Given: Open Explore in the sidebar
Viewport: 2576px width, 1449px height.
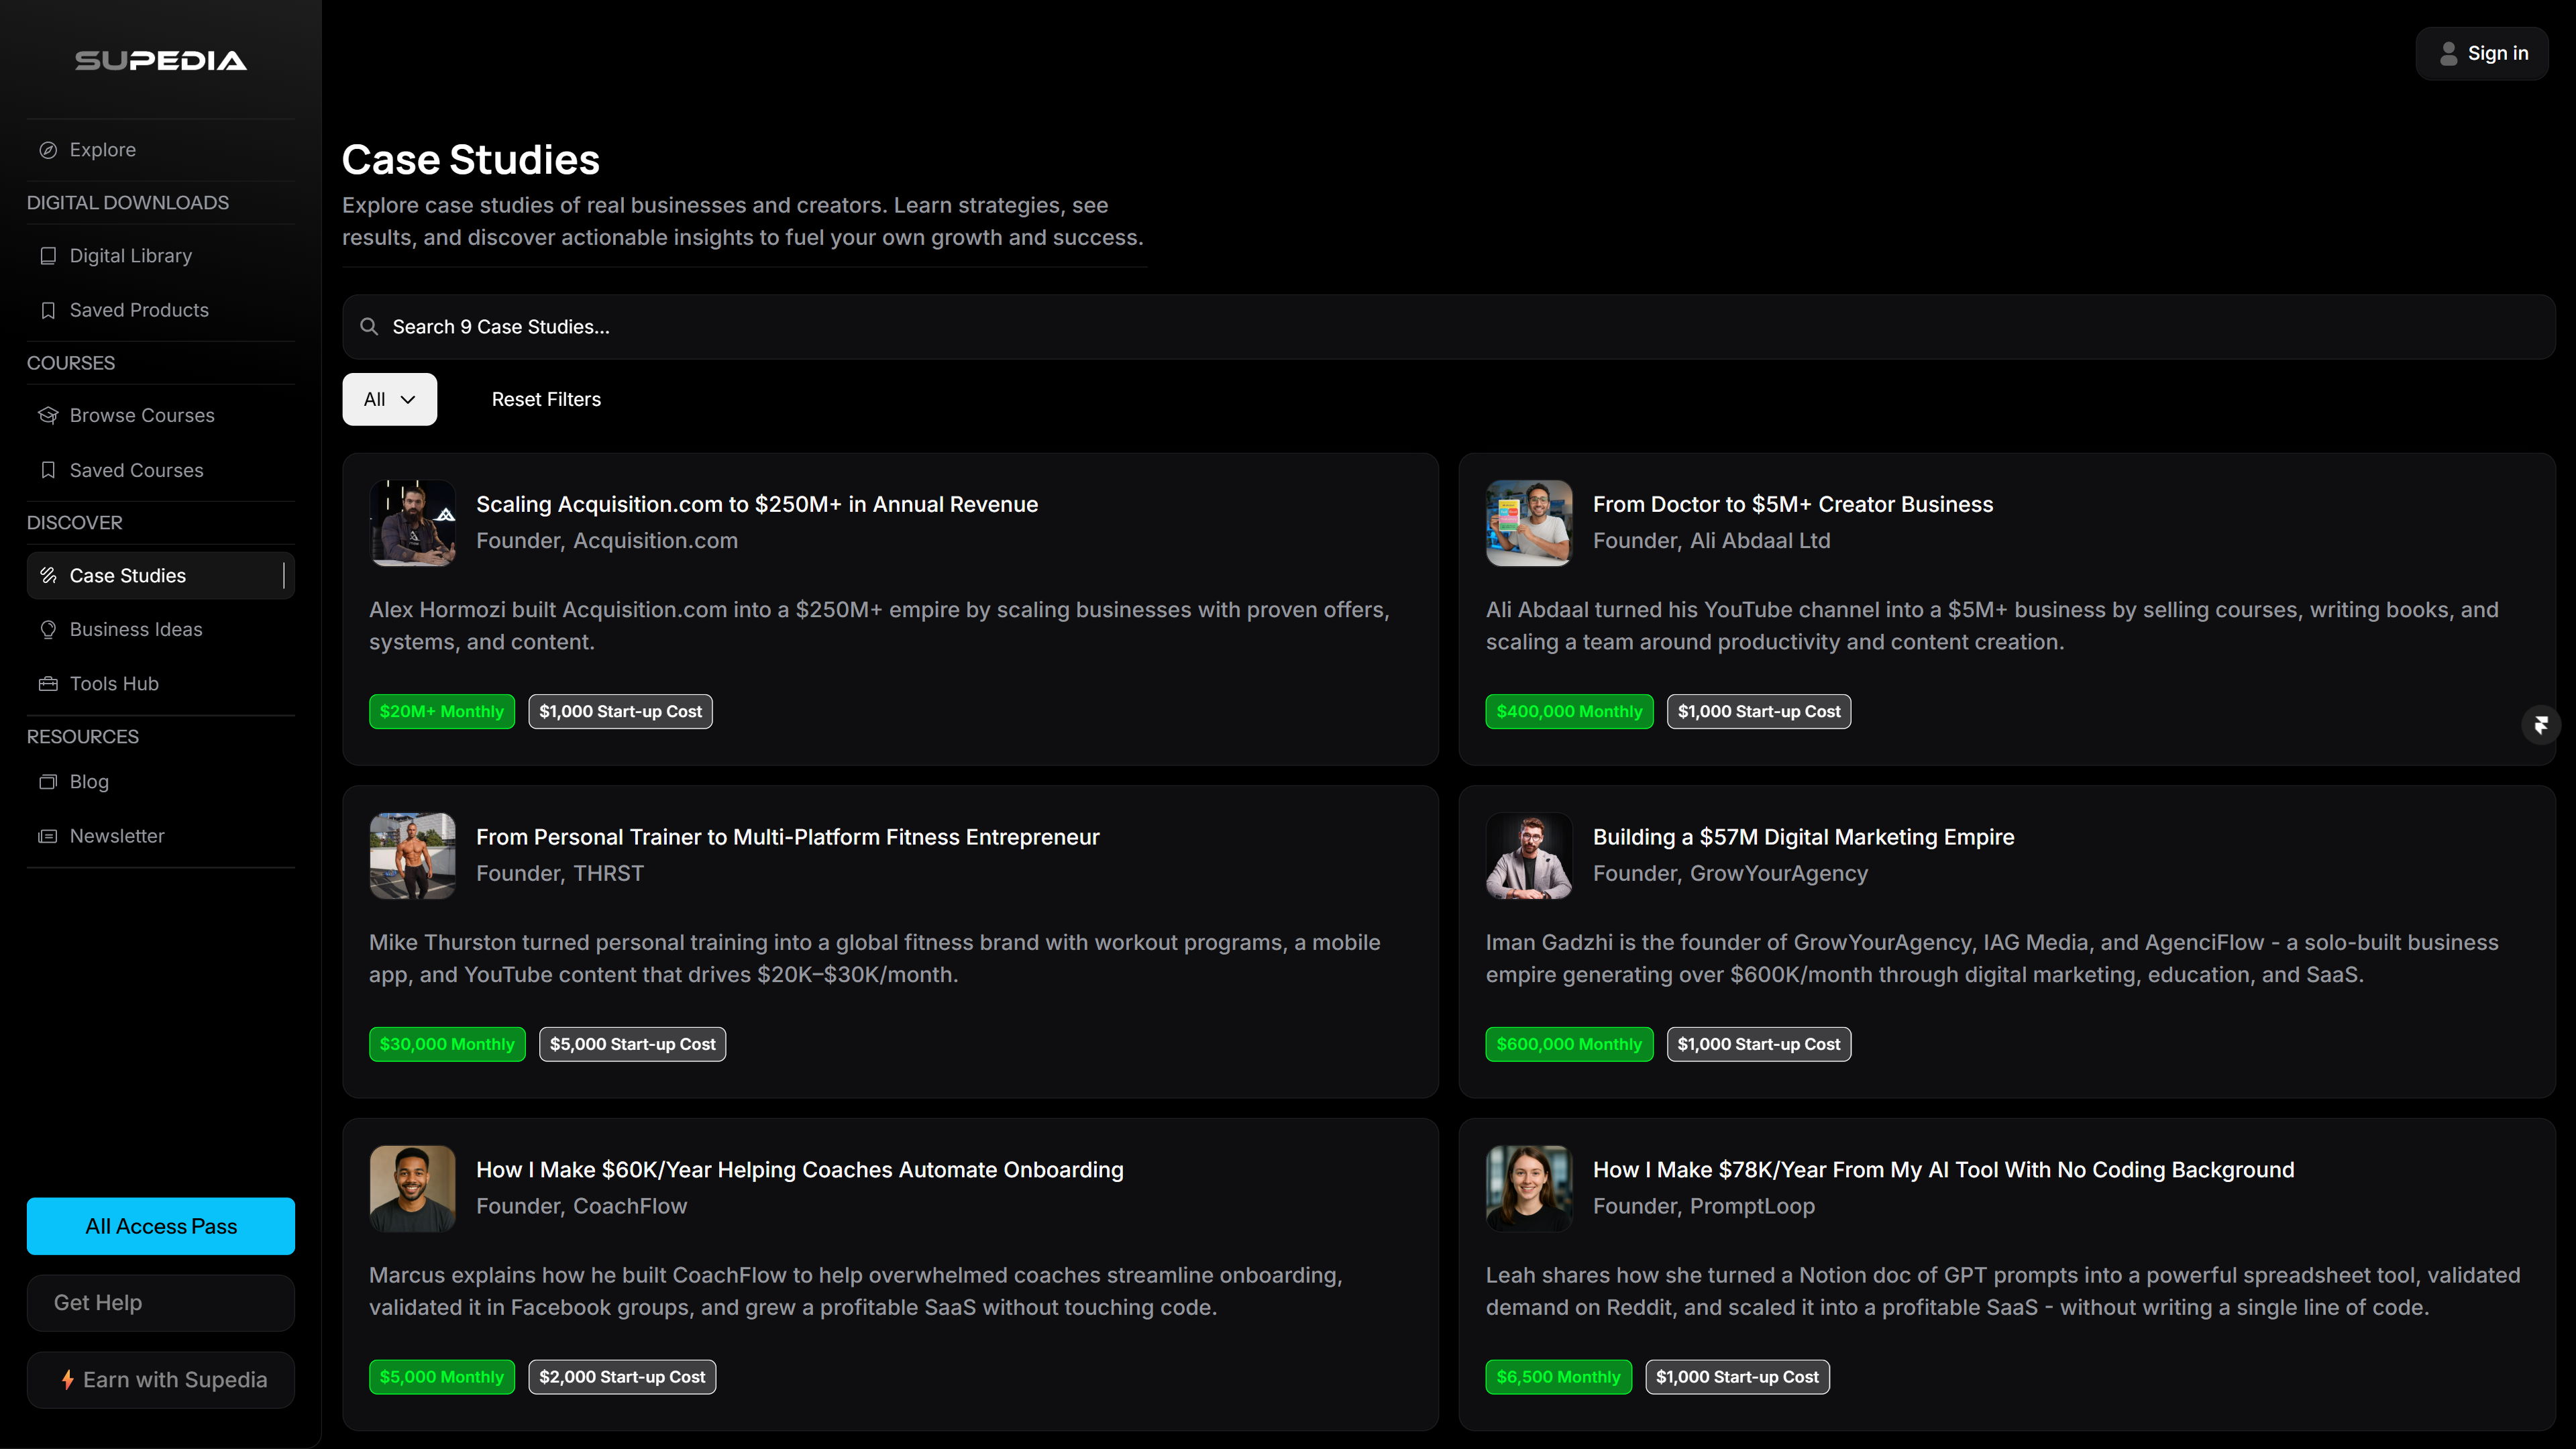Looking at the screenshot, I should (x=161, y=150).
